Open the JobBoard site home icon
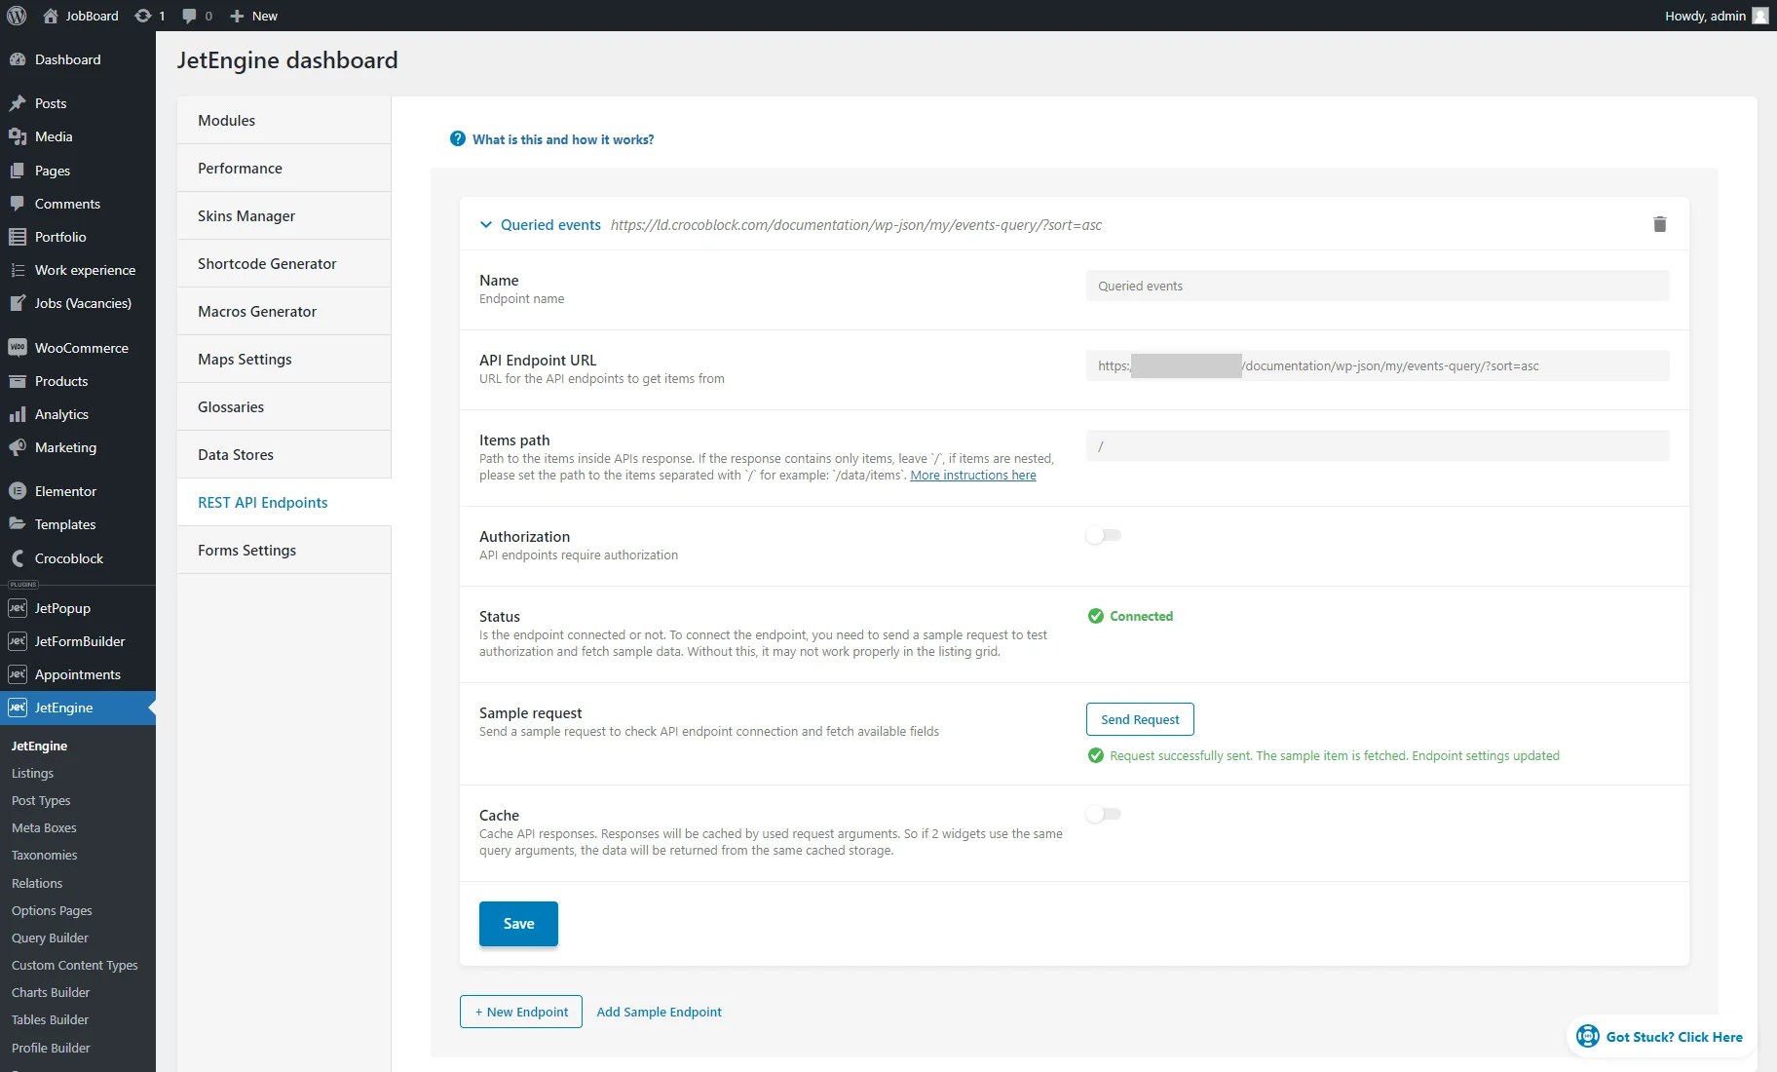The width and height of the screenshot is (1777, 1072). (51, 16)
